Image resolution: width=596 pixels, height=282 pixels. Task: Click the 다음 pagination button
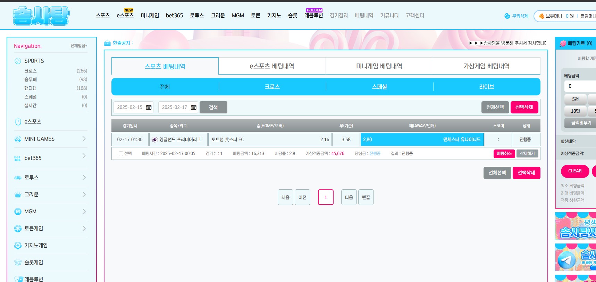tap(349, 197)
